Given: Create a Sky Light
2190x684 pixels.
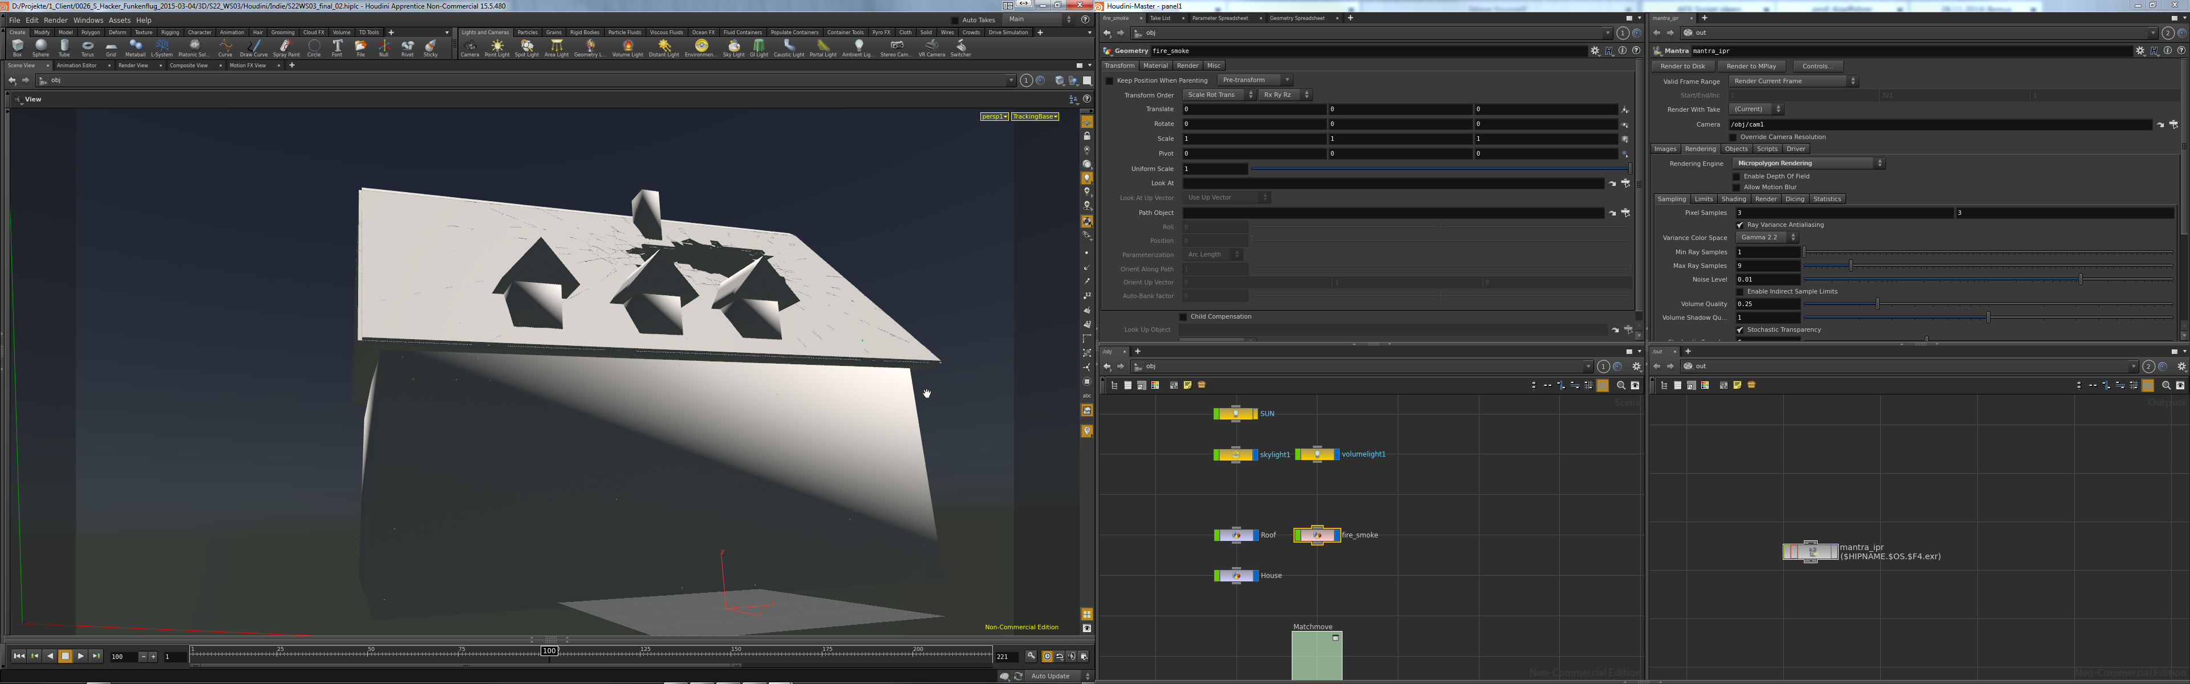Looking at the screenshot, I should (733, 47).
